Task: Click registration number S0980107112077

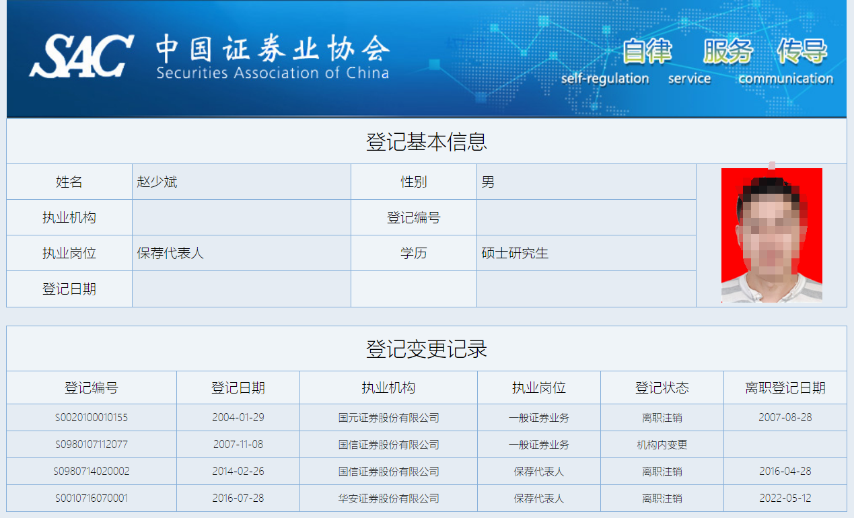Action: [x=92, y=444]
